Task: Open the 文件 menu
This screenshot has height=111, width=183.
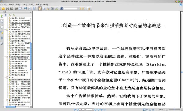Action: point(5,5)
